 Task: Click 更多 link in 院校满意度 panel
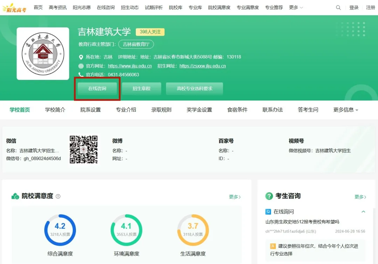(235, 197)
